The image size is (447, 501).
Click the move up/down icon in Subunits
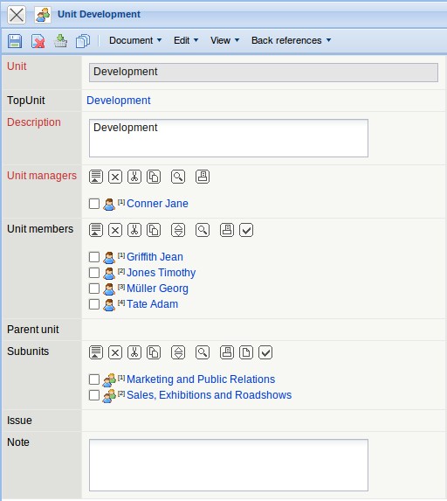pyautogui.click(x=178, y=352)
